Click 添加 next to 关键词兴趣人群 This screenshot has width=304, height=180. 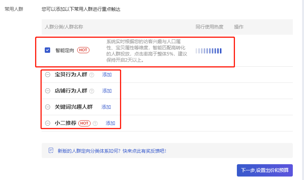(x=106, y=107)
